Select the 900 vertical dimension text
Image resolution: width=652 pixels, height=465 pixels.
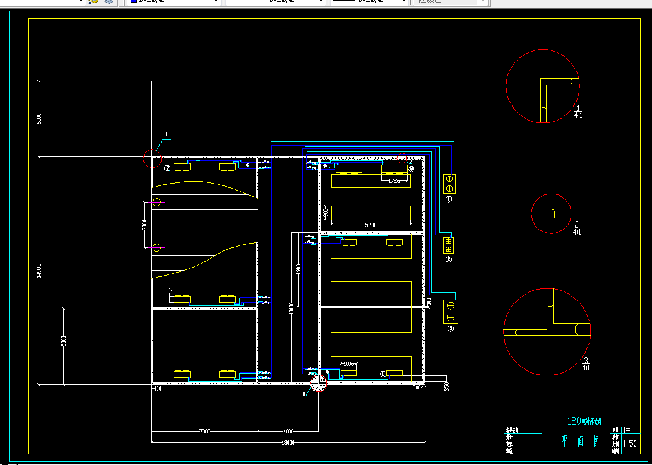[x=326, y=213]
